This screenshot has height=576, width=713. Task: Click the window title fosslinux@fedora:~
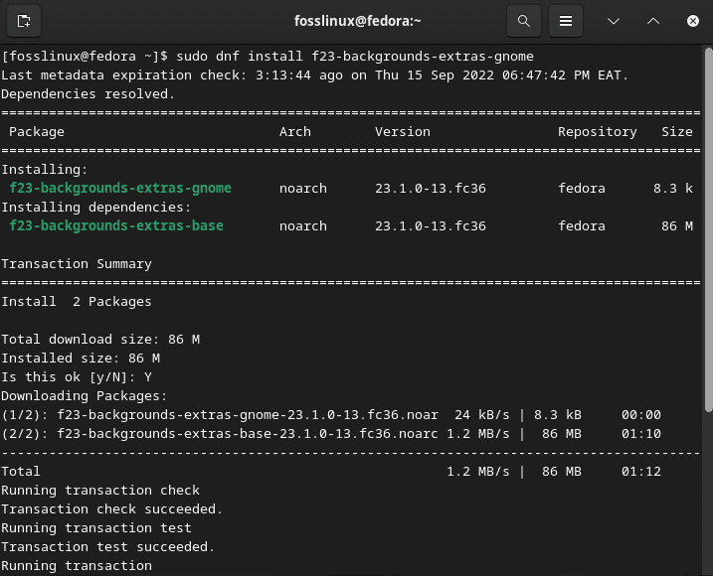pyautogui.click(x=357, y=21)
